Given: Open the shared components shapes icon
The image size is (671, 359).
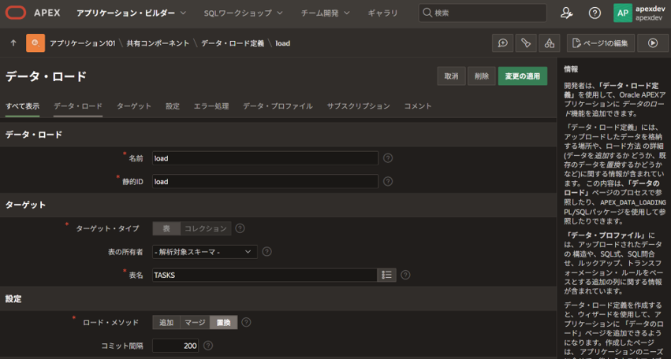Looking at the screenshot, I should click(549, 43).
